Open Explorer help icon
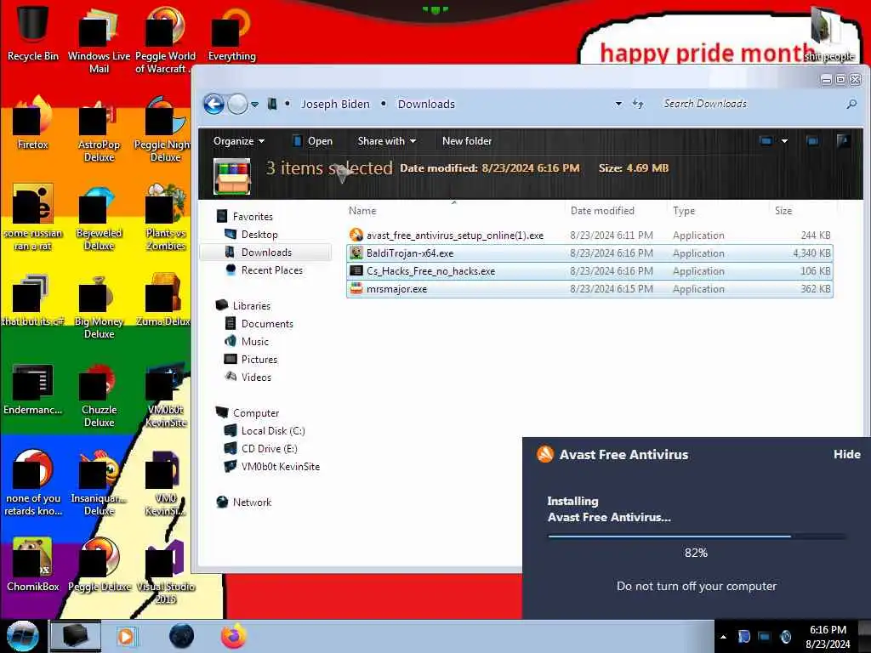The height and width of the screenshot is (653, 871). (843, 141)
